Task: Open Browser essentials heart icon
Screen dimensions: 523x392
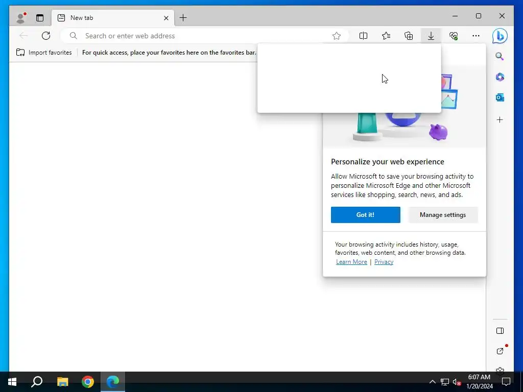Action: pyautogui.click(x=454, y=36)
